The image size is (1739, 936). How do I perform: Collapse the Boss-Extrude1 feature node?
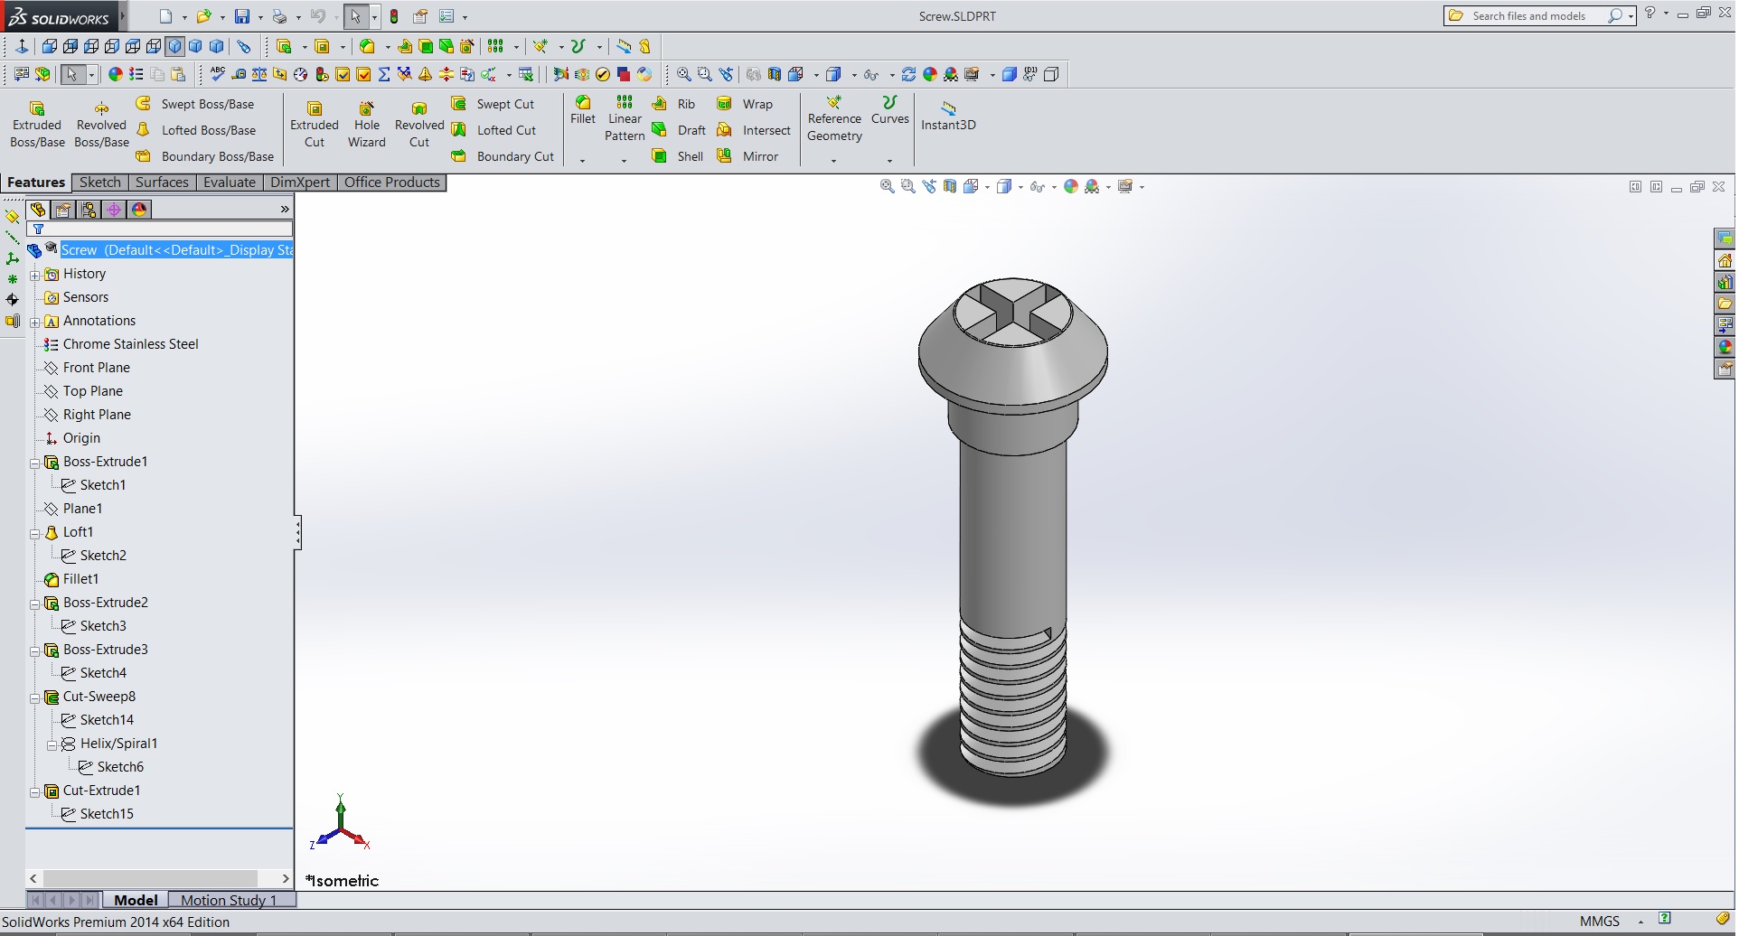[34, 463]
